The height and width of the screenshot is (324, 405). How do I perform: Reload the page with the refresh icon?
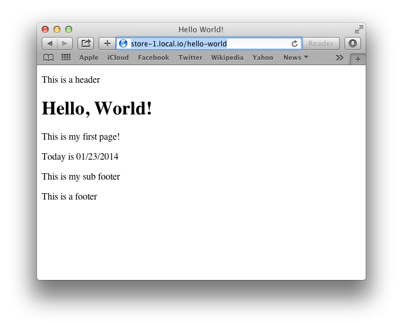tap(295, 43)
